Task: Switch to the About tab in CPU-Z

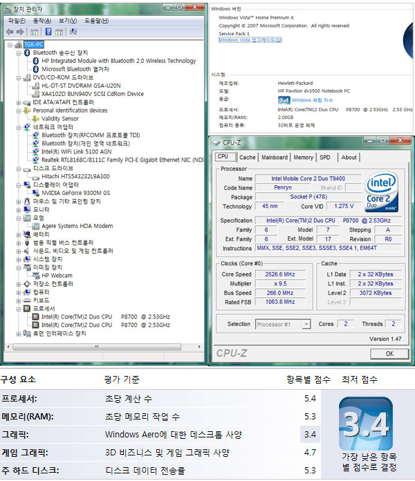Action: point(349,158)
